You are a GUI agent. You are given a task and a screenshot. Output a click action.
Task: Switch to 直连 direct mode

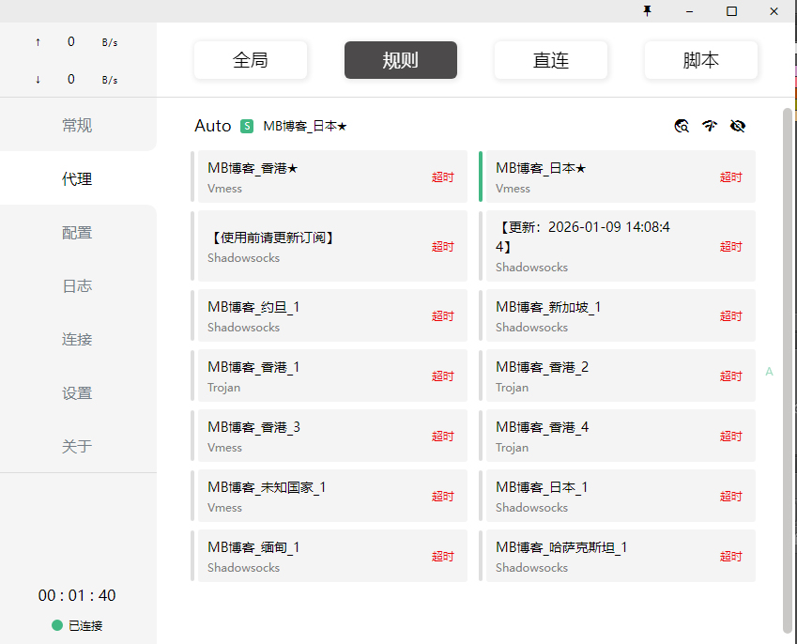click(x=551, y=60)
